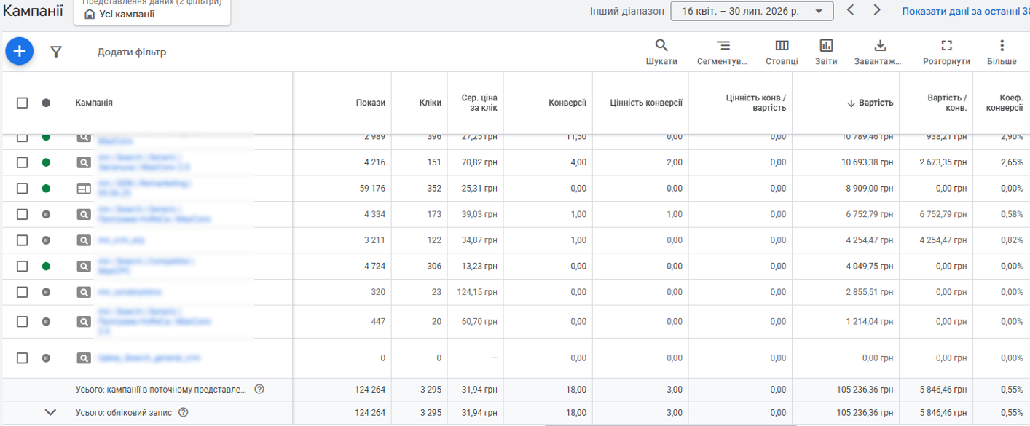Open the Сегментув... segment tool
This screenshot has height=426, width=1030.
tap(723, 45)
